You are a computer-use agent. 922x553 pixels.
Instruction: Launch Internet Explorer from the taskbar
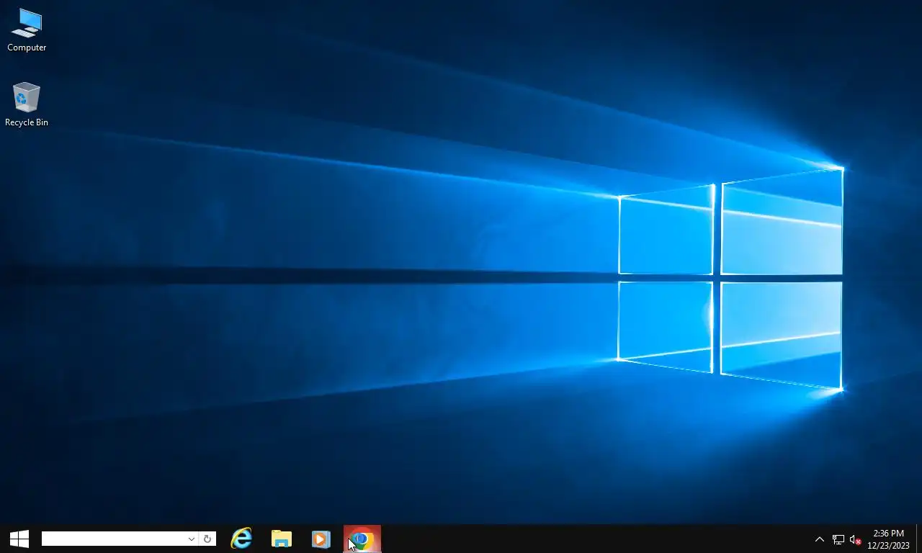[x=241, y=539]
